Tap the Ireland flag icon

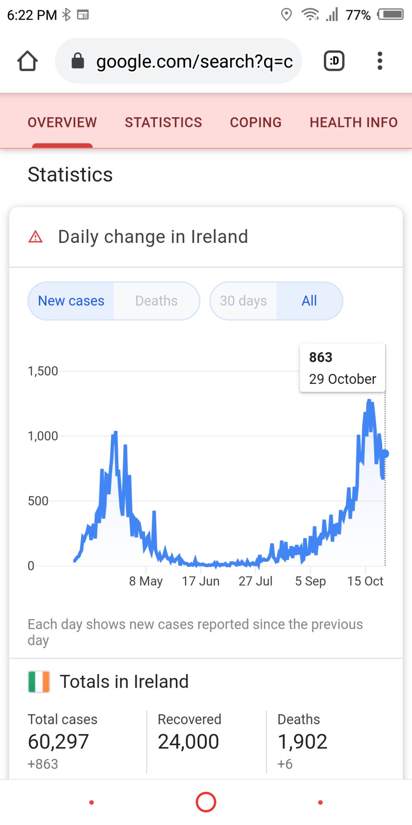(x=39, y=682)
